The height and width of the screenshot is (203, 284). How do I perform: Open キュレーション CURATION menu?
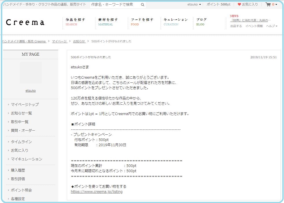point(176,22)
